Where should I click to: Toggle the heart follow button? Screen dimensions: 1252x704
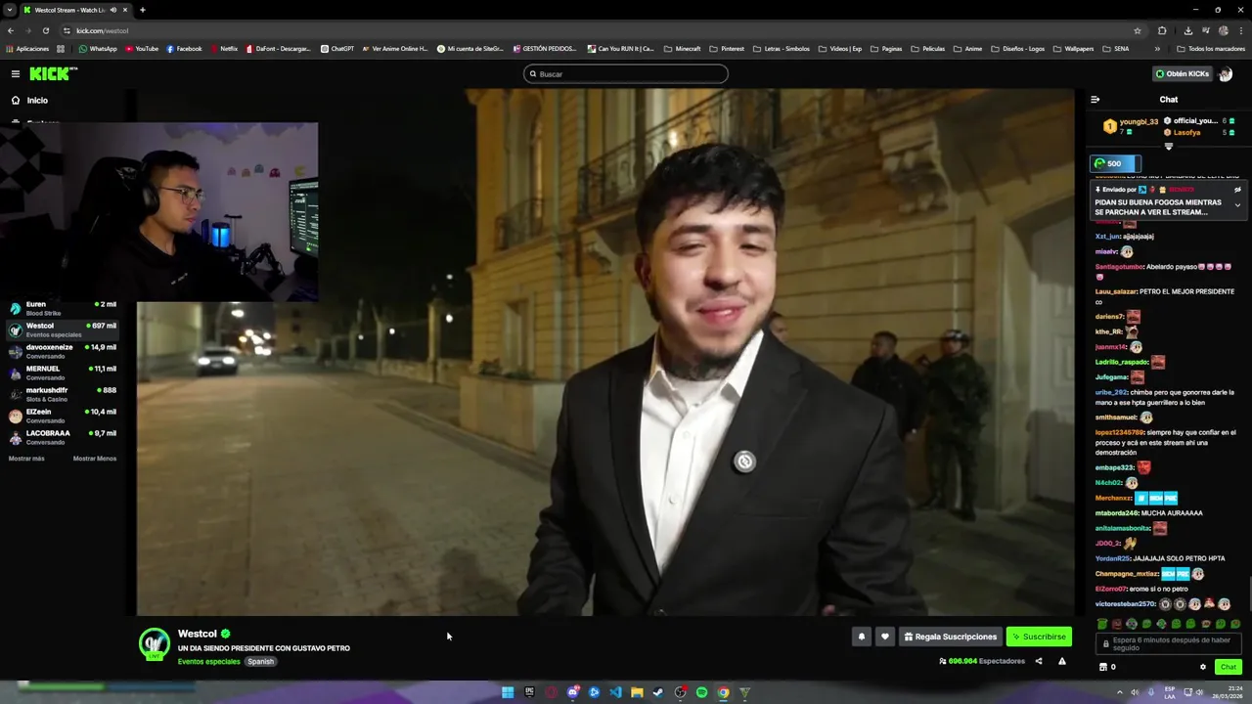coord(885,637)
